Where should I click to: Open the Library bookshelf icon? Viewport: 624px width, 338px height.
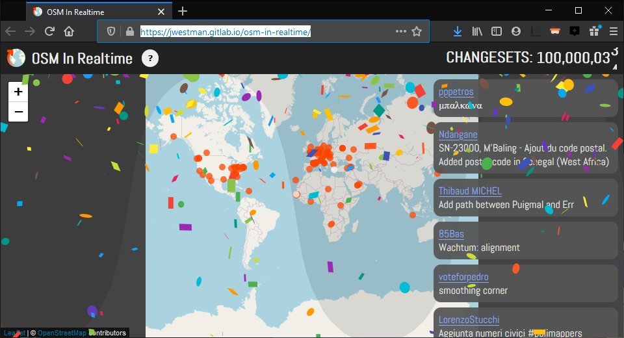tap(477, 31)
